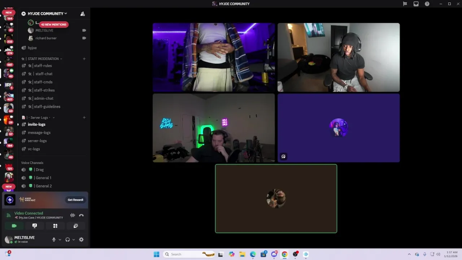Screen dimensions: 462x260
Task: Open the server with the 587 badge
Action: click(x=9, y=62)
